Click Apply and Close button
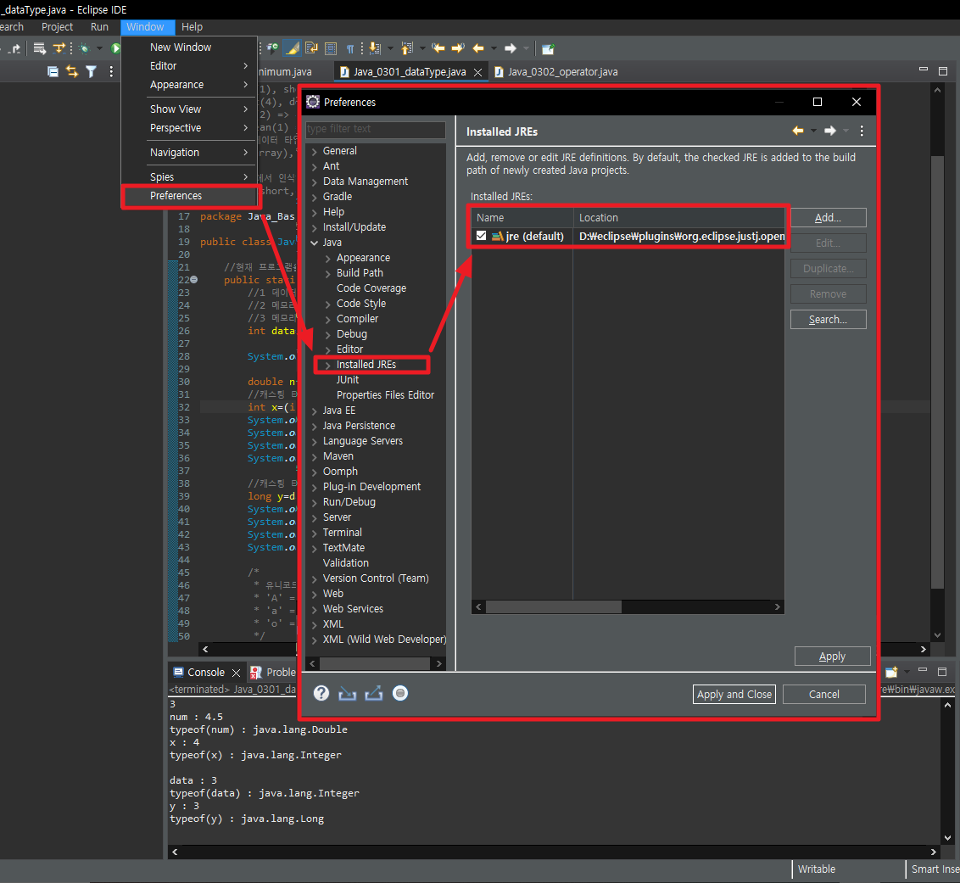Screen dimensions: 960x883 point(734,694)
